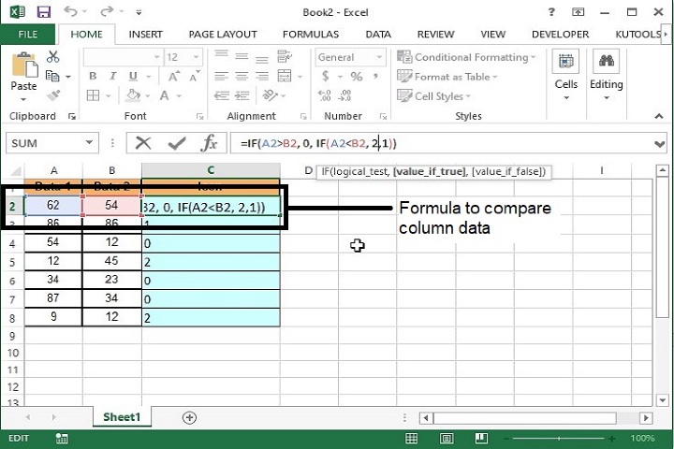Screen dimensions: 674x449
Task: Switch to the DATA tab
Action: [x=378, y=34]
